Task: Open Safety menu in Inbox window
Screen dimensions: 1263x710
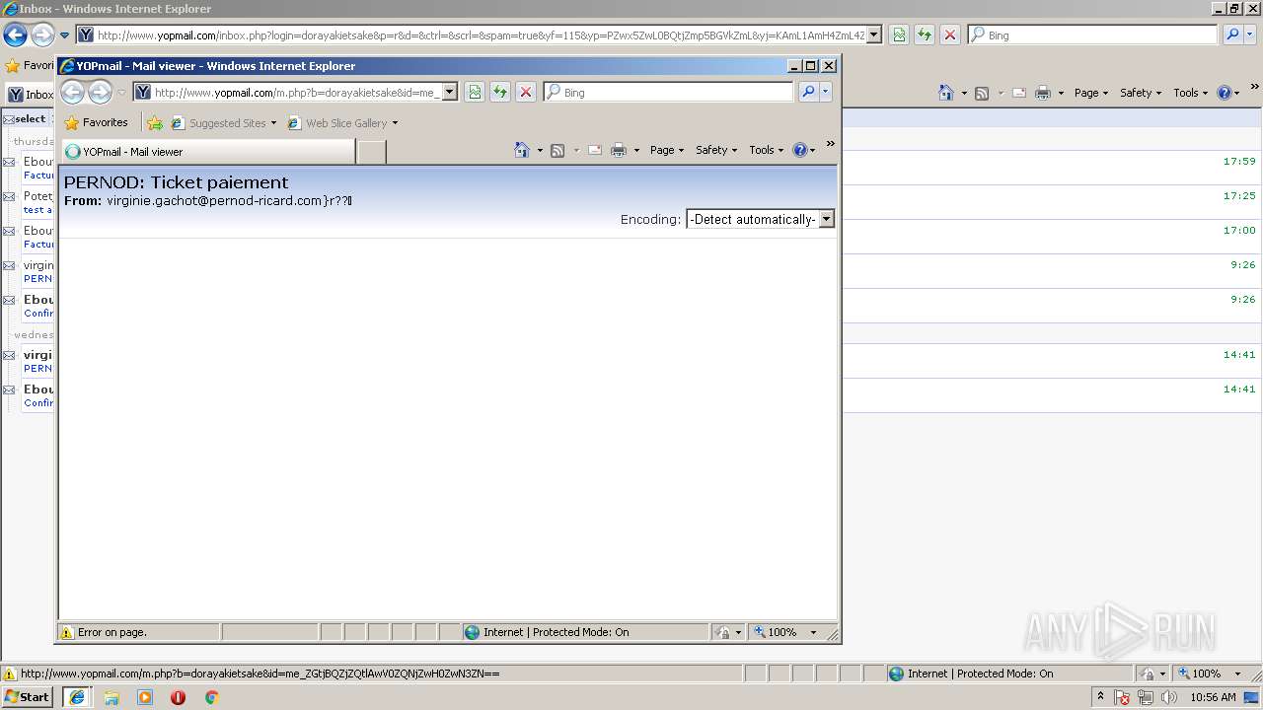Action: pos(1140,93)
